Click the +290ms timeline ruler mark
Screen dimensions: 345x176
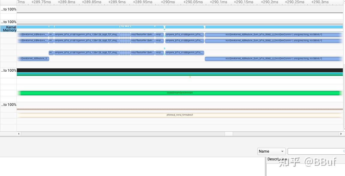click(168, 2)
